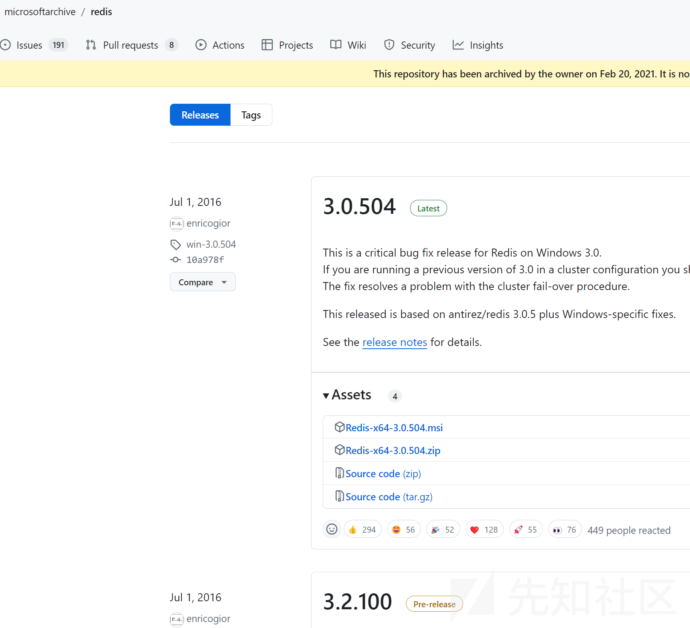Download Source code (zip)
The width and height of the screenshot is (690, 628).
click(383, 474)
